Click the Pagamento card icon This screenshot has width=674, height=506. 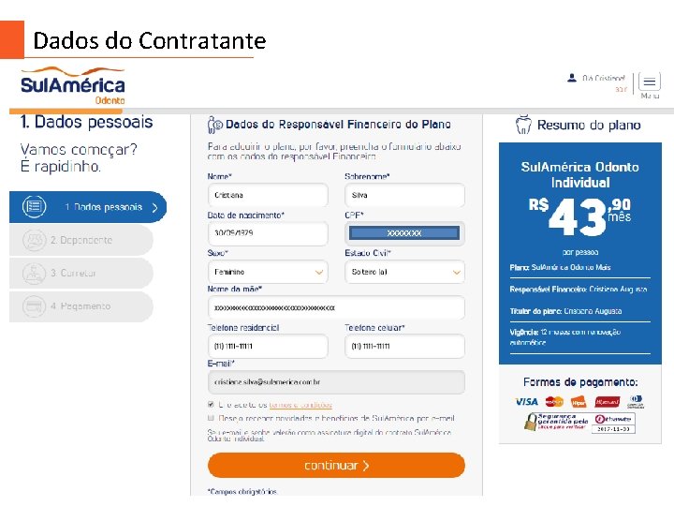35,305
